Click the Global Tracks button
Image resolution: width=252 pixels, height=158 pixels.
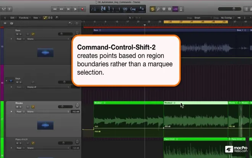[x=70, y=23]
